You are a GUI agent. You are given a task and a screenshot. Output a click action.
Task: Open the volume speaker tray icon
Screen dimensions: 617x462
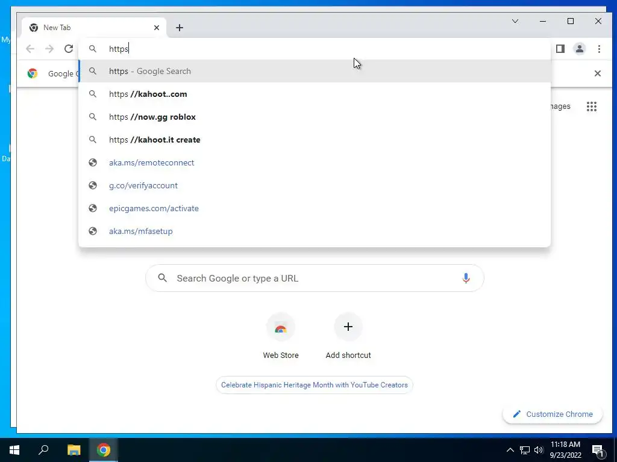tap(539, 450)
